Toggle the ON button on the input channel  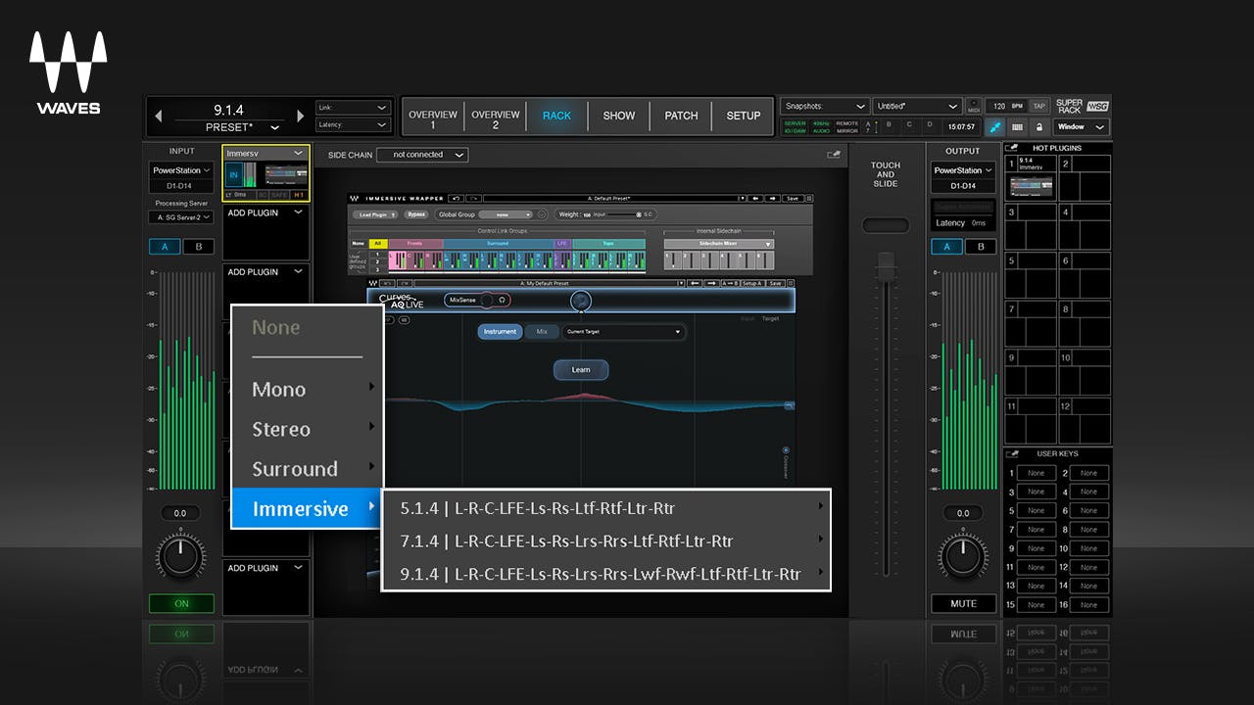point(180,603)
